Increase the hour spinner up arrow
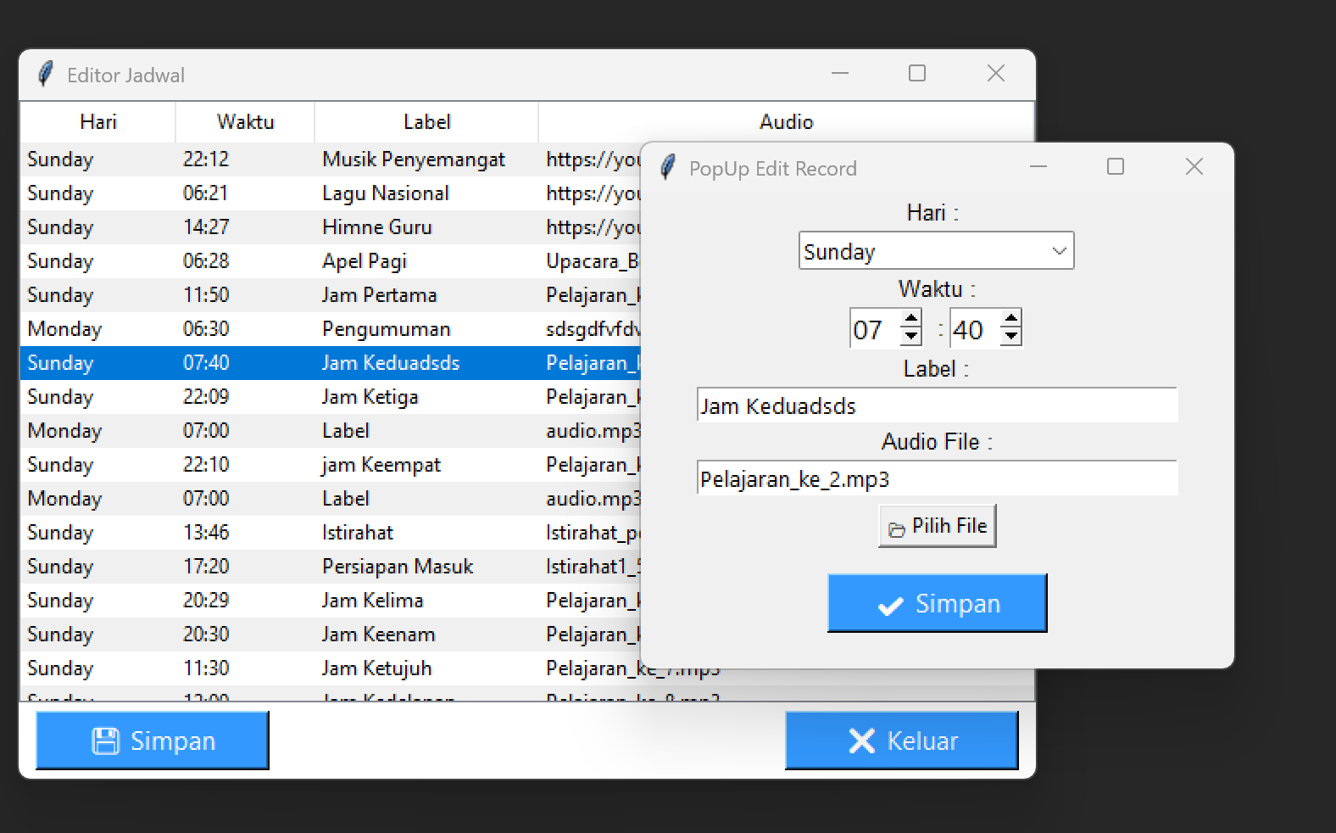 click(x=910, y=321)
